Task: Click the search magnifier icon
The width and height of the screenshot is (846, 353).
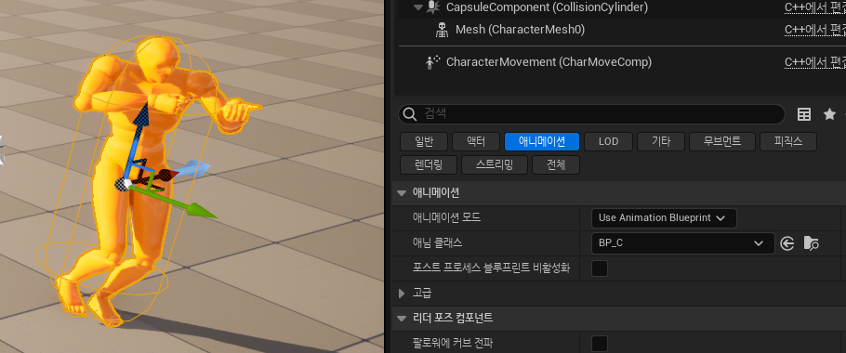Action: click(x=410, y=114)
